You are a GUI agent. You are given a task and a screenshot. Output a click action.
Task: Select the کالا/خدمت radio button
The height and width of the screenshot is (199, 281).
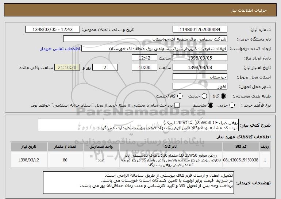180,96
